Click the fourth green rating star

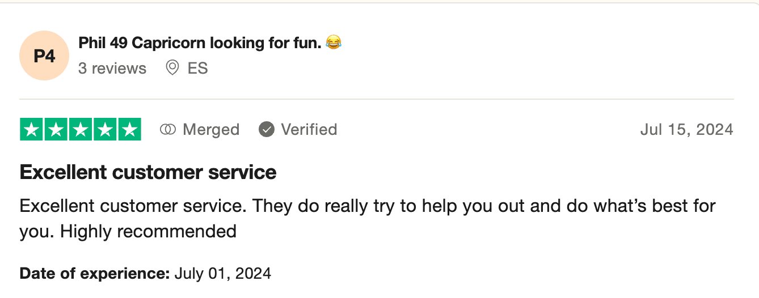(105, 130)
